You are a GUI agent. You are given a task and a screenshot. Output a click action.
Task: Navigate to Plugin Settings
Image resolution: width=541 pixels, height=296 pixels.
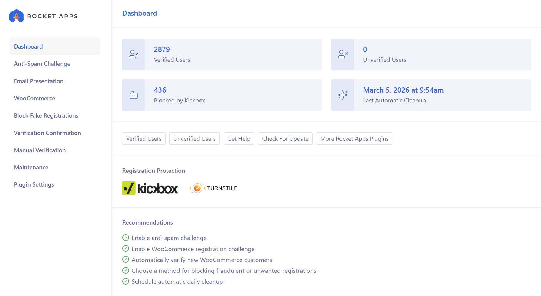pyautogui.click(x=34, y=185)
